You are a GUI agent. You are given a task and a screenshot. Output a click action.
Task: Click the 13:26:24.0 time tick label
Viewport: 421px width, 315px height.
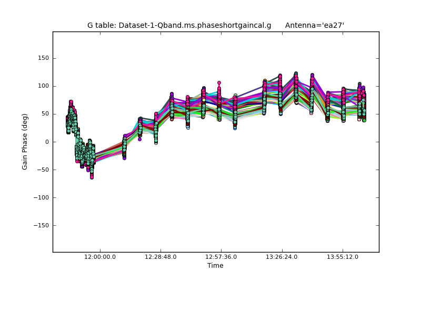point(282,257)
